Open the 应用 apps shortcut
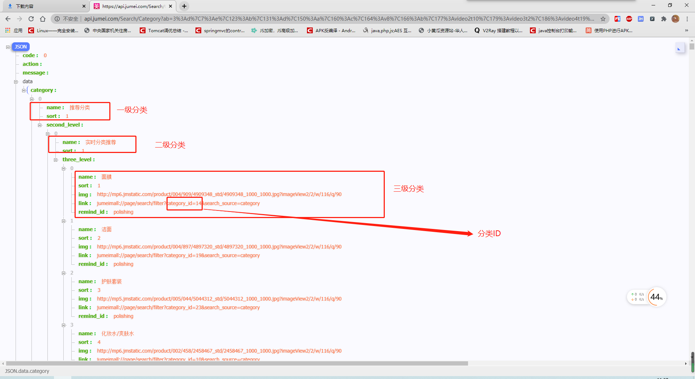The image size is (695, 379). (x=14, y=30)
